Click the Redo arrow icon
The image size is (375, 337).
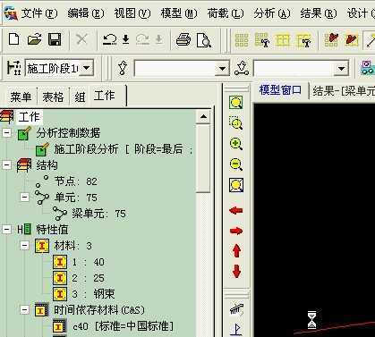pos(142,39)
